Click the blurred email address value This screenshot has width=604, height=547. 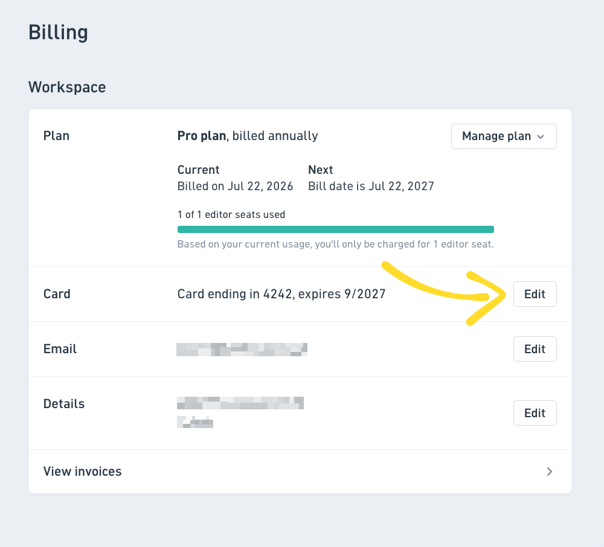point(242,349)
